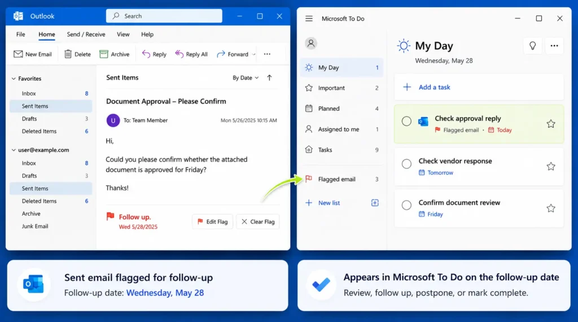Open Drafts under Favorites
Screen dimensions: 578x322
51,119
